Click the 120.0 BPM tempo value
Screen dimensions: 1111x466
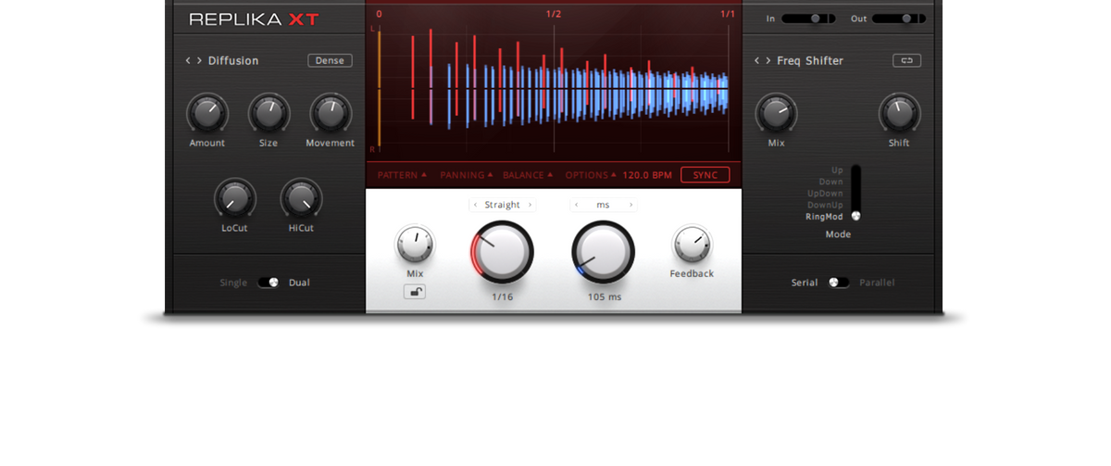pos(647,175)
